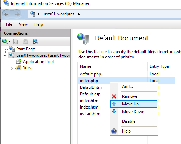Click the back navigation arrow
This screenshot has width=181, height=144.
coord(6,14)
